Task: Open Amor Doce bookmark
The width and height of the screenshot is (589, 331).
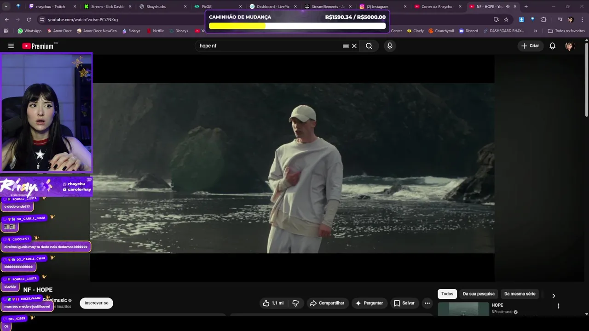Action: (58, 31)
